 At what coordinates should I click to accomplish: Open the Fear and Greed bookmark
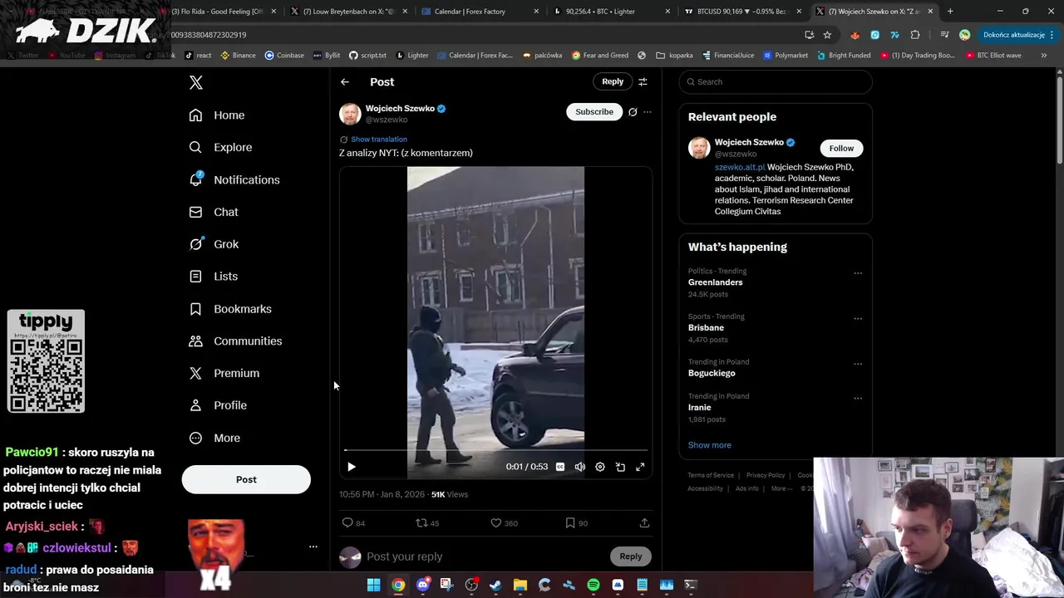tap(599, 55)
